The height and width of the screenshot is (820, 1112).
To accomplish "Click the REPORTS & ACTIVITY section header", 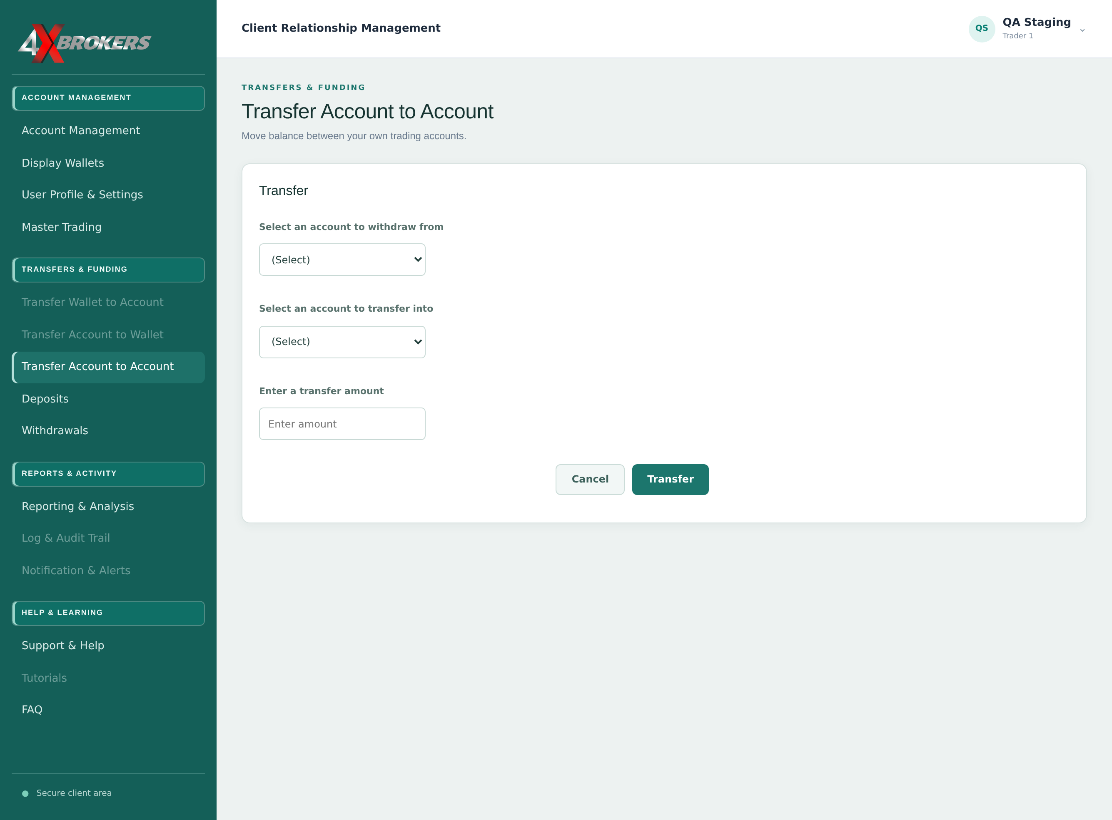I will [108, 474].
